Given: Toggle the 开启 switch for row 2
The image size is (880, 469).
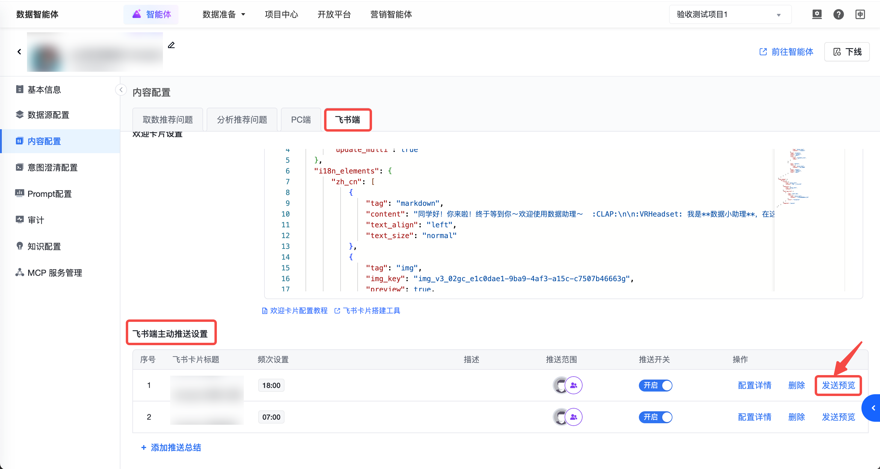Looking at the screenshot, I should [x=655, y=417].
